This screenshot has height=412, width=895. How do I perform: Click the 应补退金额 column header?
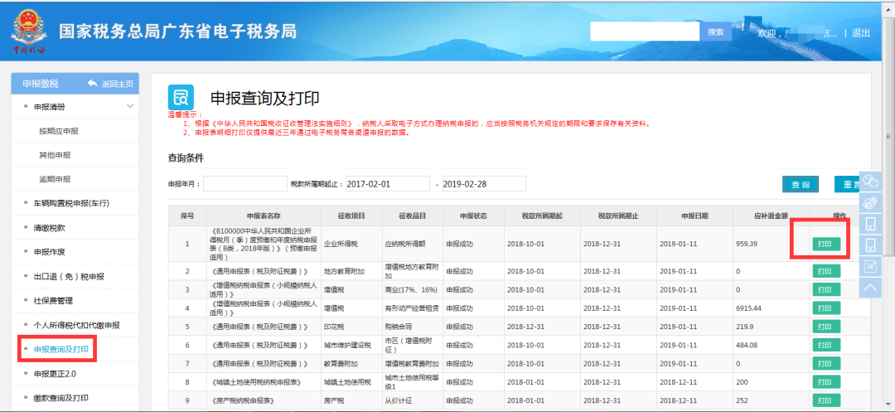(772, 216)
